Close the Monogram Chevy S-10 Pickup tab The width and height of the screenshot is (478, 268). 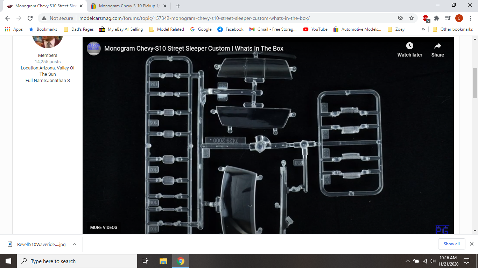[x=165, y=6]
